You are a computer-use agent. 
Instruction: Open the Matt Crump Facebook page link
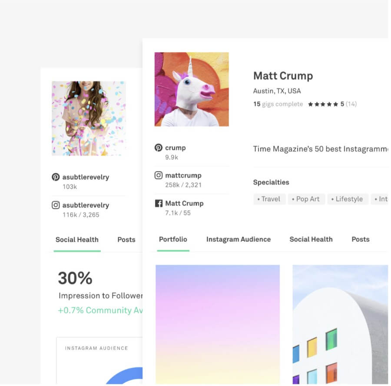point(184,203)
